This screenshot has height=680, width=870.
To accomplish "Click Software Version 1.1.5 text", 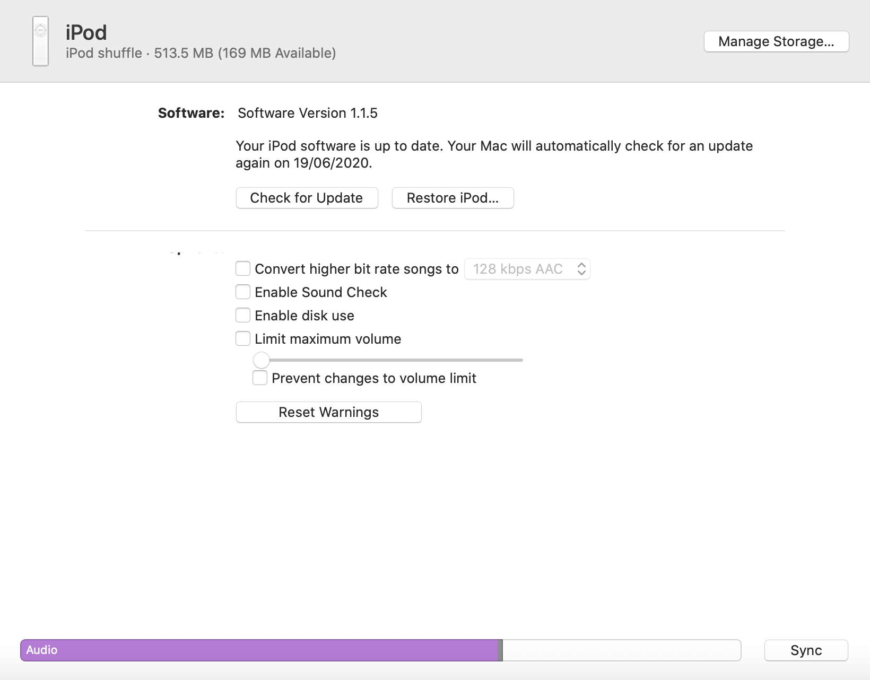I will point(308,113).
